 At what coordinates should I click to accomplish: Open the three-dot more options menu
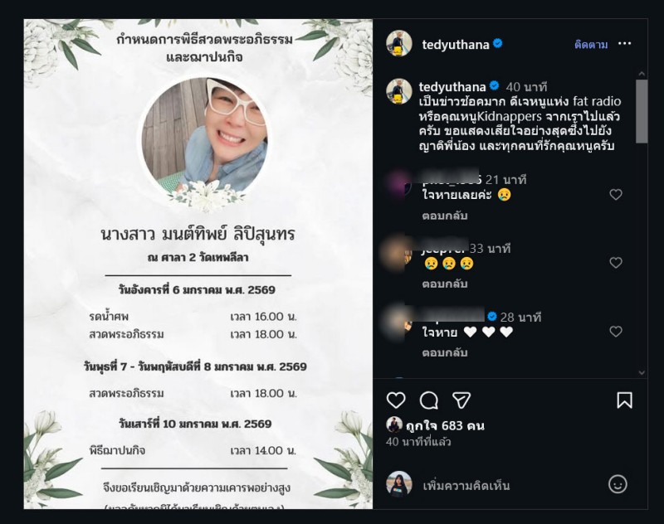(625, 44)
